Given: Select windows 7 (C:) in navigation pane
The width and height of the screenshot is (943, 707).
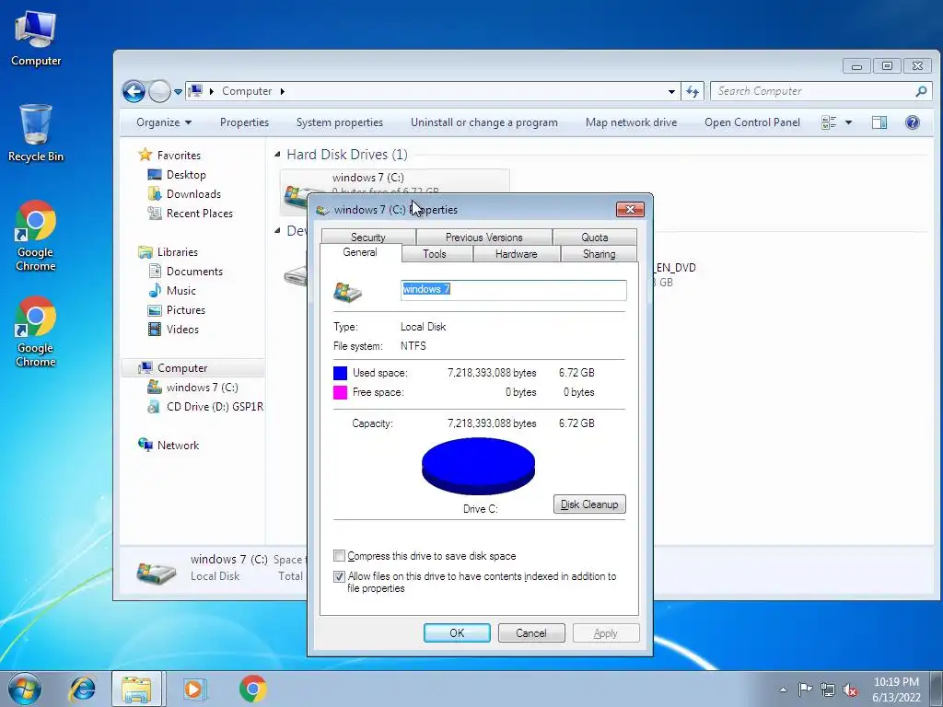Looking at the screenshot, I should (x=202, y=388).
